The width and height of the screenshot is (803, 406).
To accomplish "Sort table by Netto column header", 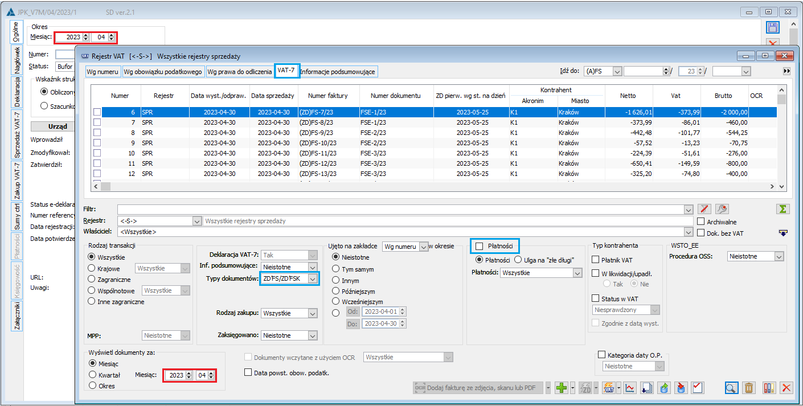I will tap(628, 96).
